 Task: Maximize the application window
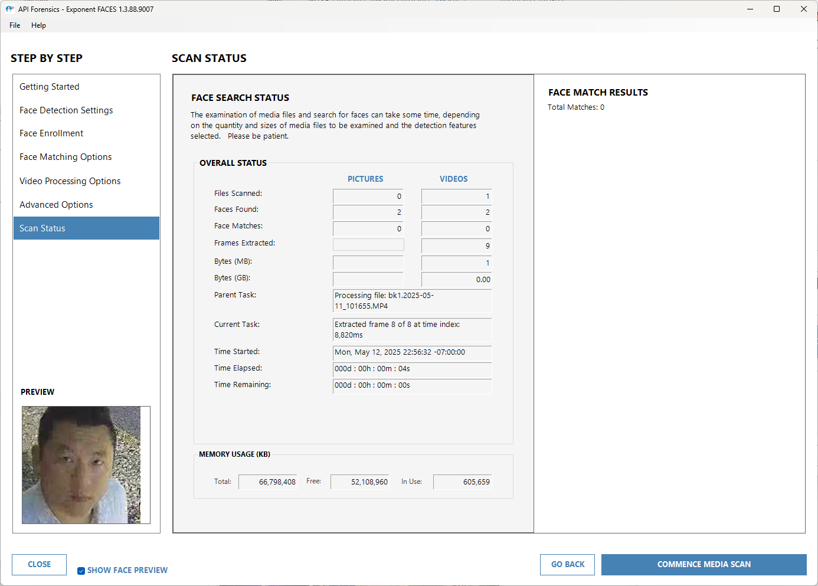click(777, 9)
